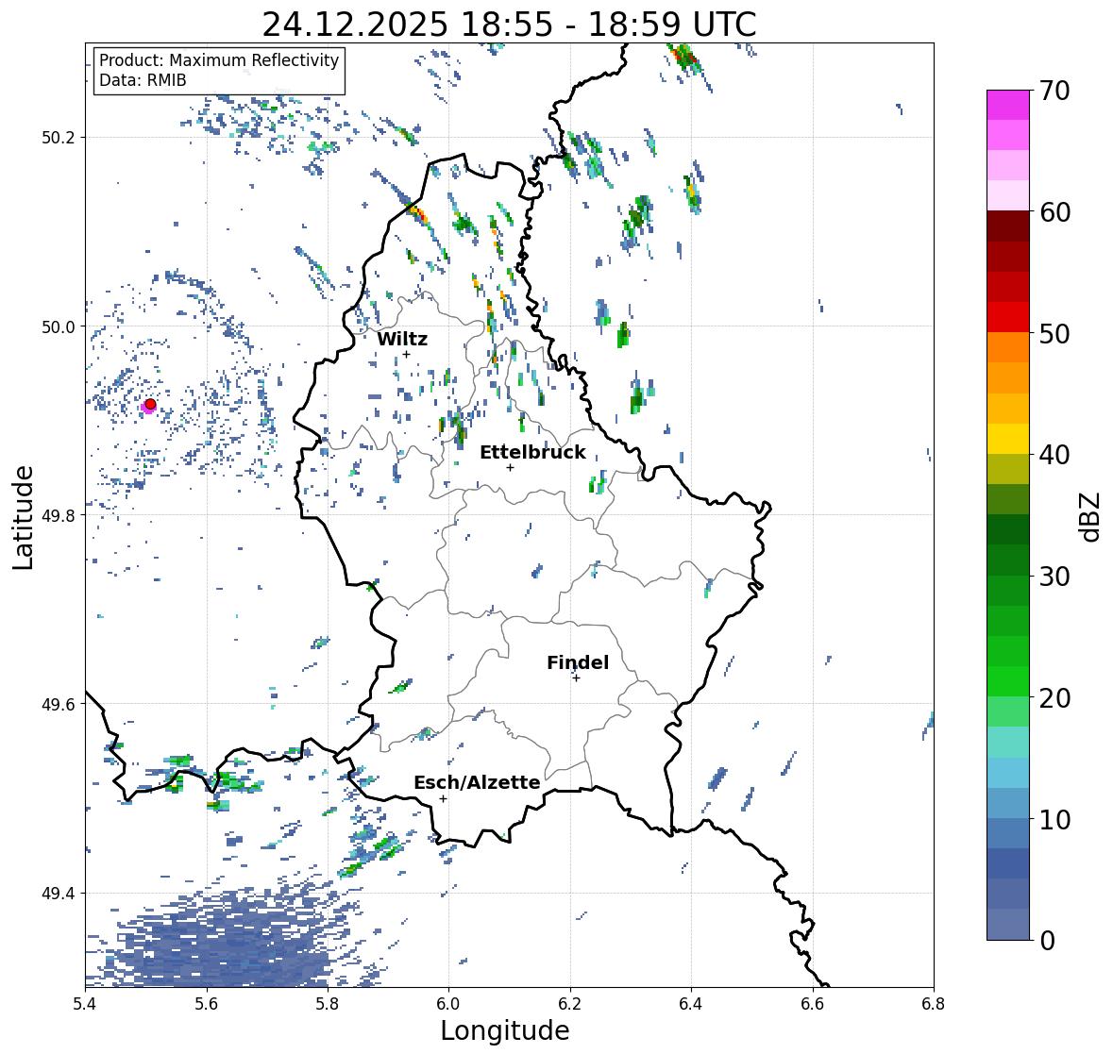
Task: Click the red radar site dot
Action: pos(150,404)
